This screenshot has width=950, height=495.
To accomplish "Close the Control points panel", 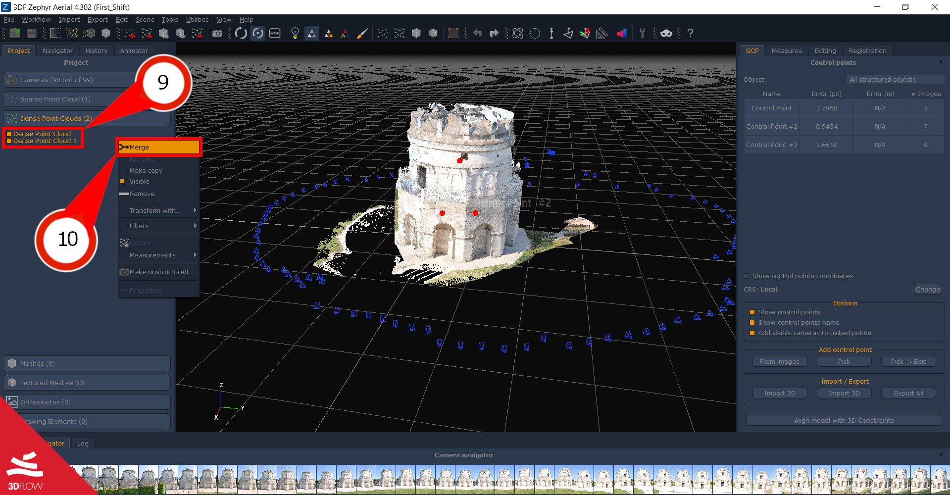I will [941, 62].
